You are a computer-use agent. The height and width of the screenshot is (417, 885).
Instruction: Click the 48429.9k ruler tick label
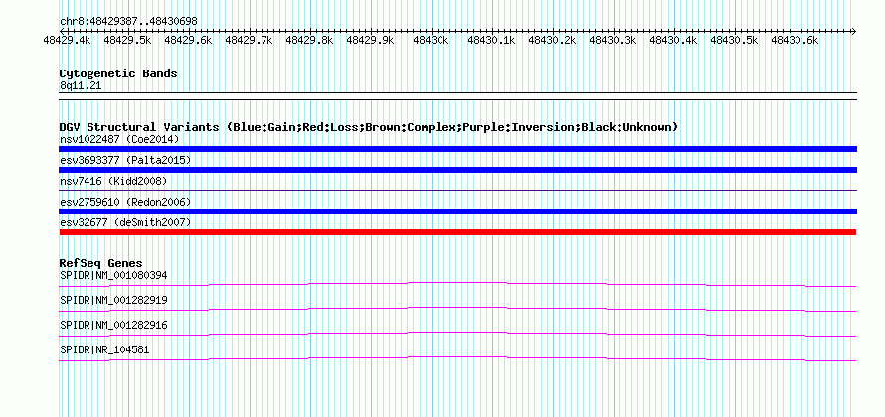point(370,40)
